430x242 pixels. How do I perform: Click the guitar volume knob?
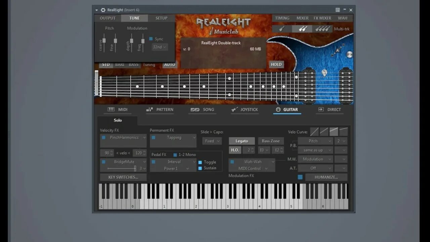pos(349,54)
